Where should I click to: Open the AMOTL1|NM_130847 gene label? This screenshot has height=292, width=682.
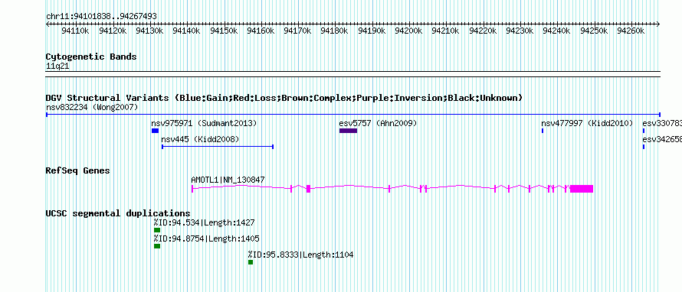(x=228, y=180)
